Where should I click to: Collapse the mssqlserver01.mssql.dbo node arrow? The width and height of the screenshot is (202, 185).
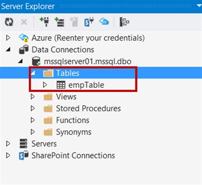[21, 61]
